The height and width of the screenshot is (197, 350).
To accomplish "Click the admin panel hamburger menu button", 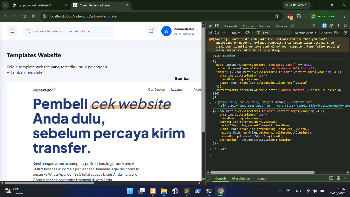I will point(12,31).
